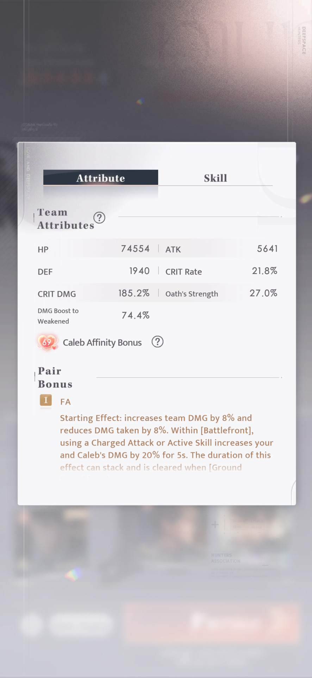The height and width of the screenshot is (678, 312).
Task: Click the Caleb Affinity Bonus label
Action: coord(102,343)
